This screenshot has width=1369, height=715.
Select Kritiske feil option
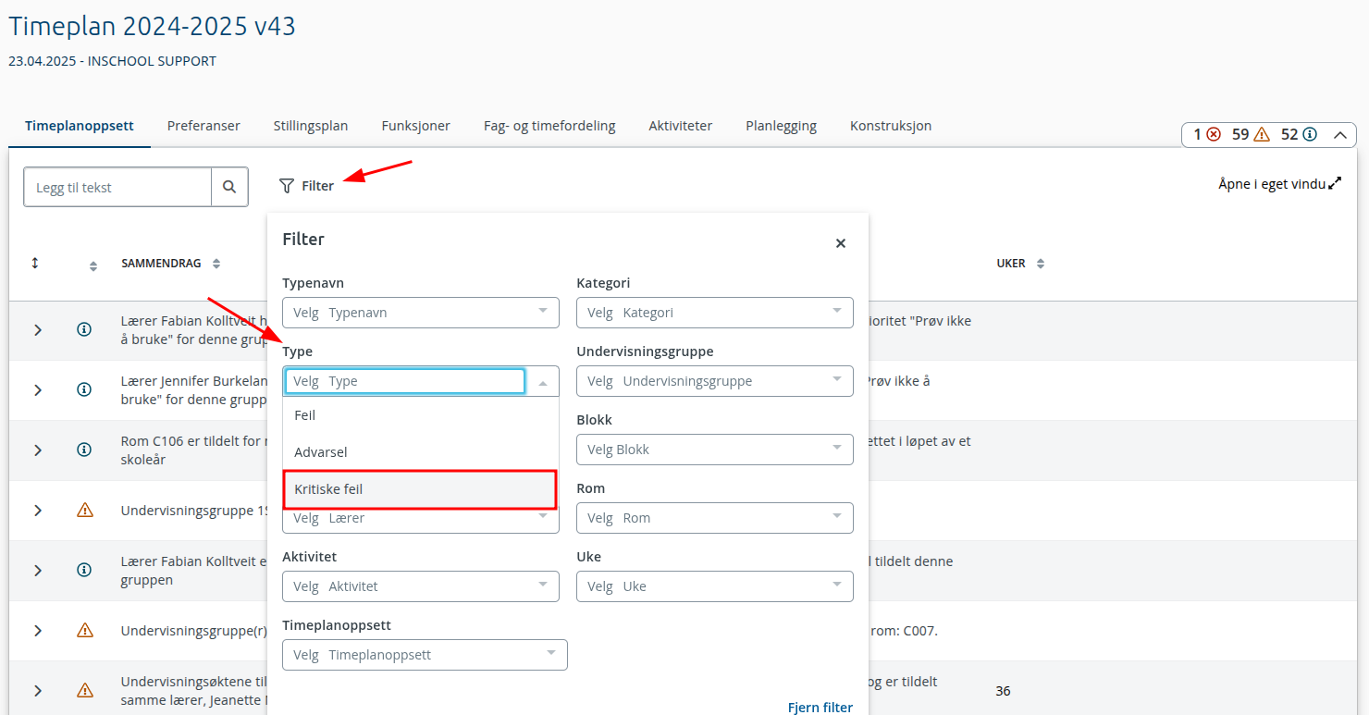(x=421, y=489)
